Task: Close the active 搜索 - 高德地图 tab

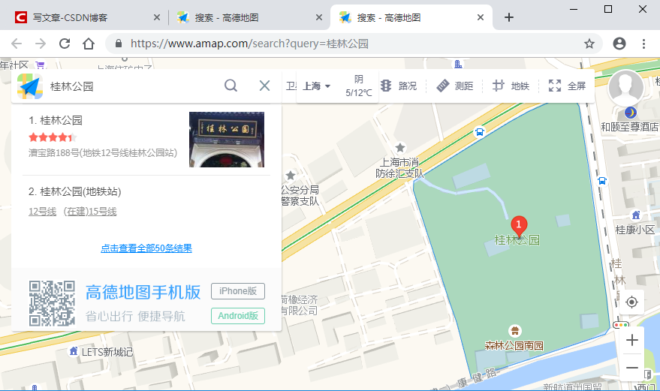Action: click(481, 18)
